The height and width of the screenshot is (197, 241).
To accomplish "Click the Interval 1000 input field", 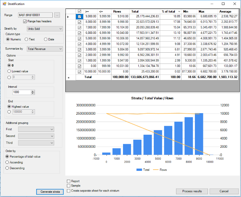I will [22, 92].
